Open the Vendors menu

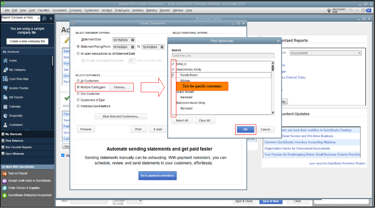(107, 10)
